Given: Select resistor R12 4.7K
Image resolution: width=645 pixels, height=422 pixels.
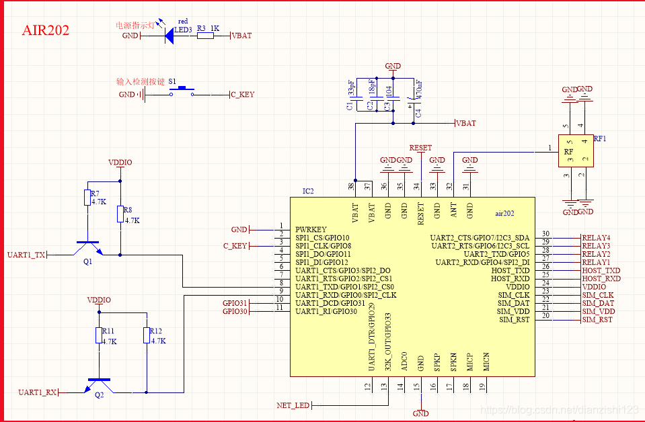Looking at the screenshot, I should (x=147, y=335).
